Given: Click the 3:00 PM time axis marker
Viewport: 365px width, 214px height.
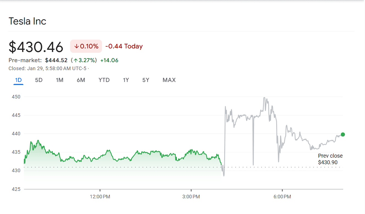Looking at the screenshot, I should coord(191,197).
